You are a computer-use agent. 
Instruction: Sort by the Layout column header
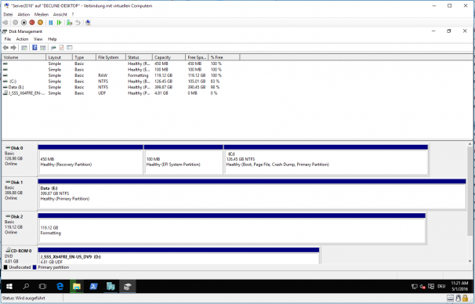tap(59, 57)
